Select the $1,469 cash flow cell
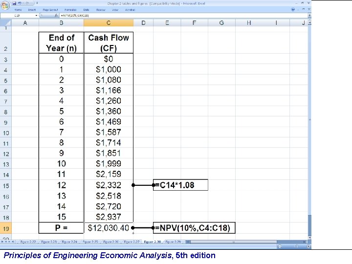Screen dimensions: 352x264 pyautogui.click(x=109, y=122)
